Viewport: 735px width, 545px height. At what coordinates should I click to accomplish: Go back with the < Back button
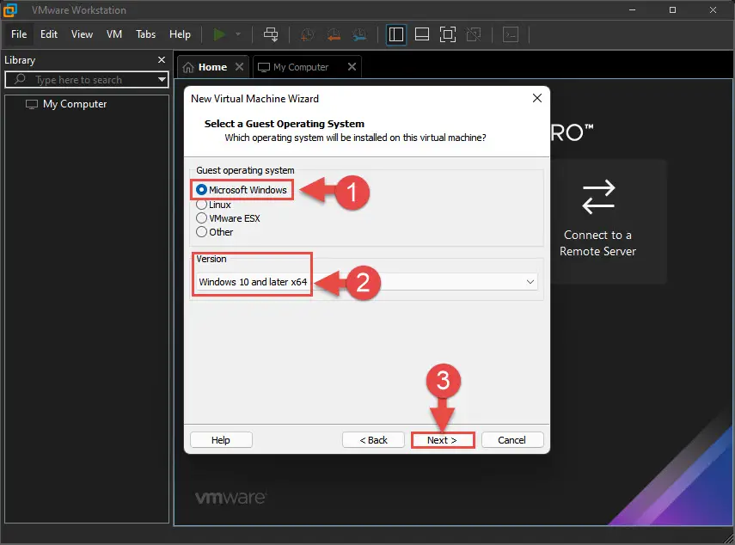click(373, 440)
